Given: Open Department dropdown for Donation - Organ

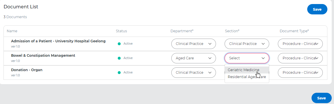Looking at the screenshot, I should click(193, 73).
